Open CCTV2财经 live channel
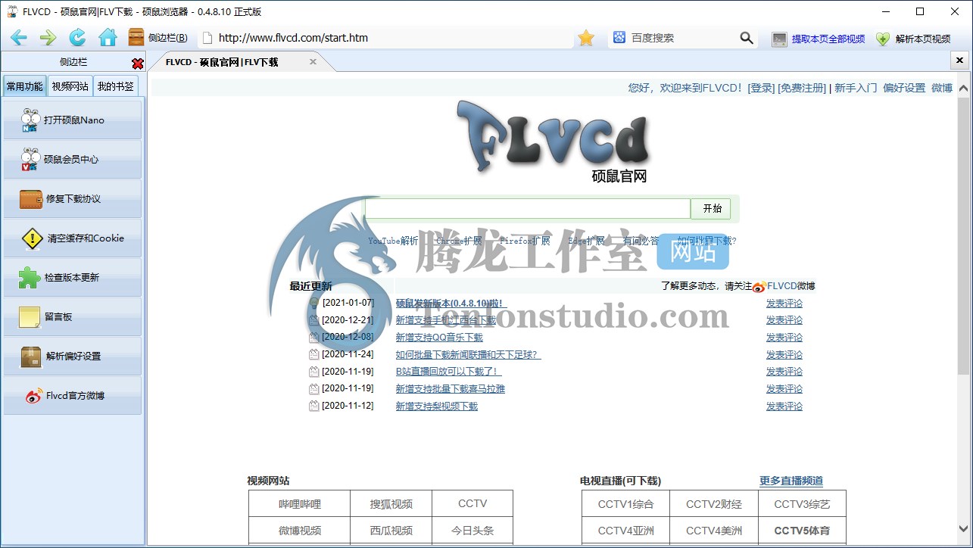 (x=714, y=504)
